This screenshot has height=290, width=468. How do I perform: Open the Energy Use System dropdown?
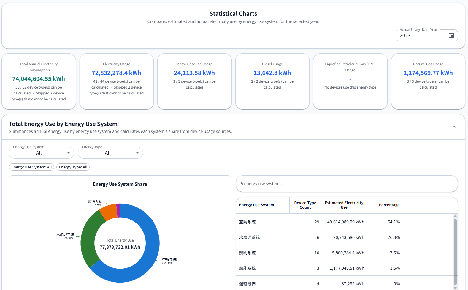click(x=42, y=153)
